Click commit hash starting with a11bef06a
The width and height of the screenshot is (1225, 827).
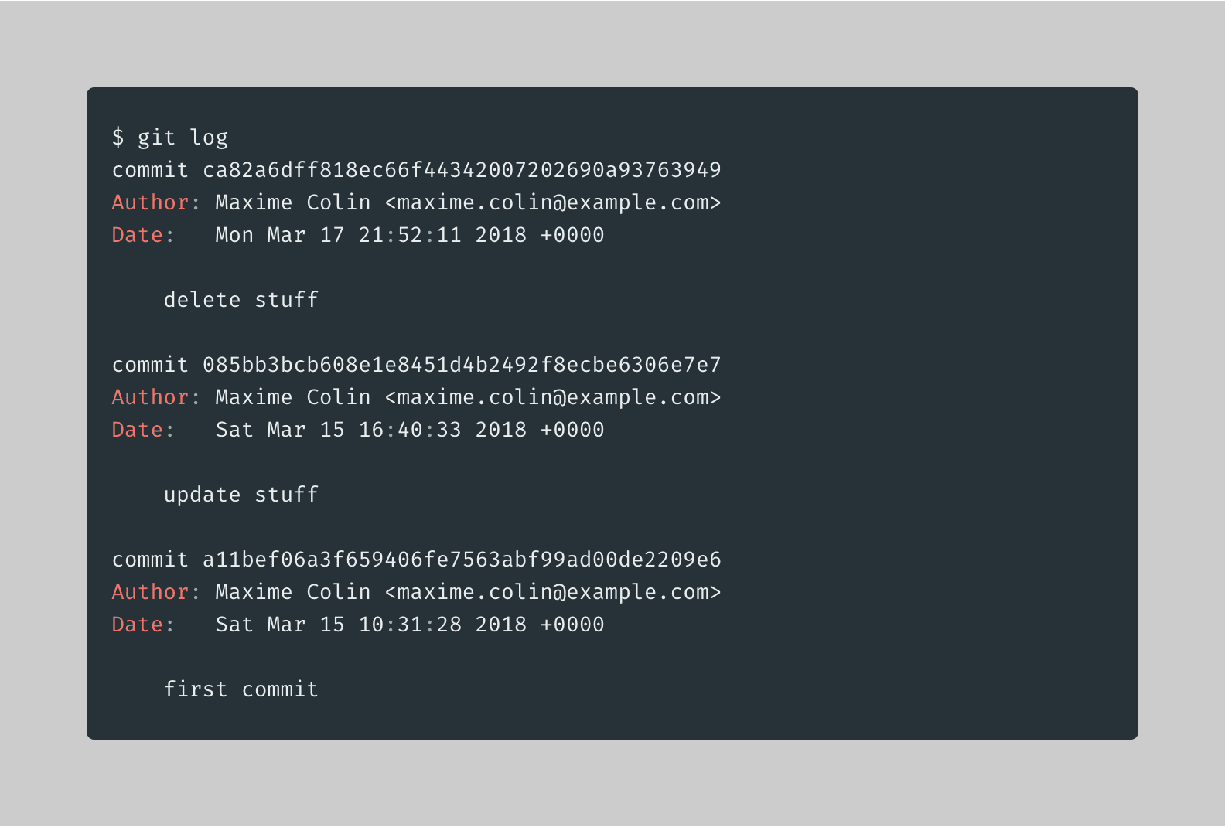(462, 560)
